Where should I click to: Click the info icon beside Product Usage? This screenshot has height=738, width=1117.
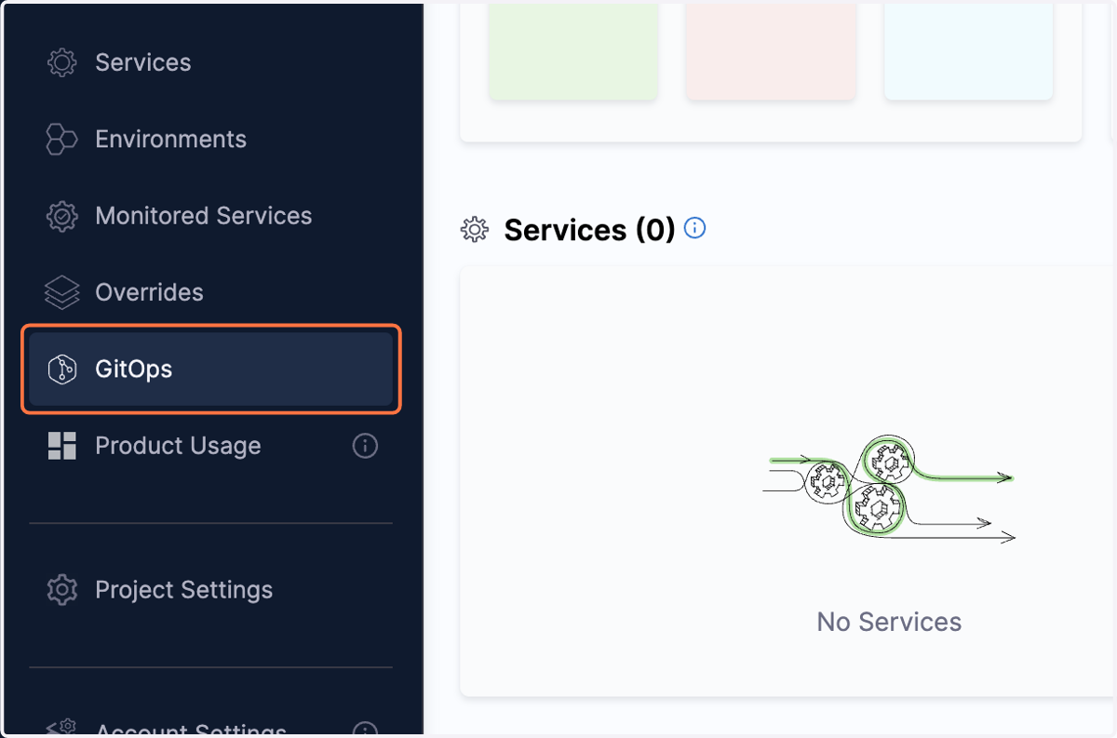coord(365,446)
